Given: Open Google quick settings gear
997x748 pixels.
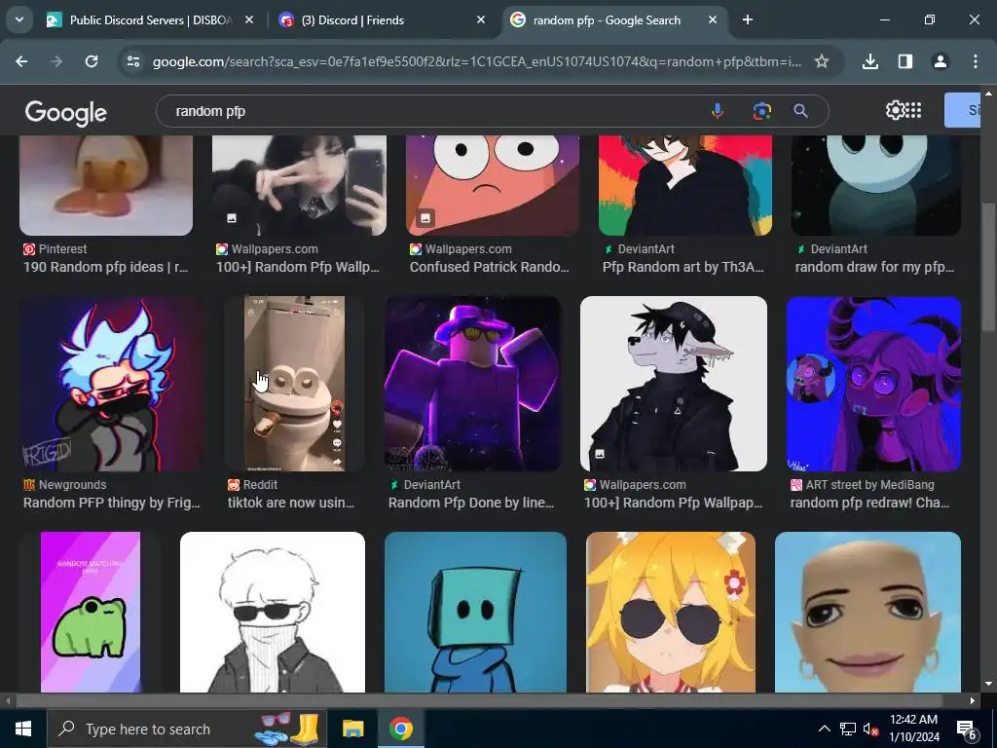Looking at the screenshot, I should tap(895, 111).
